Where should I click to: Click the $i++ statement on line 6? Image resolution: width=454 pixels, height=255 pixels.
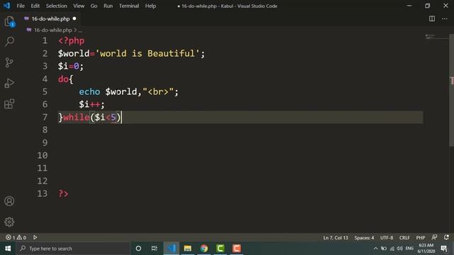(x=92, y=104)
